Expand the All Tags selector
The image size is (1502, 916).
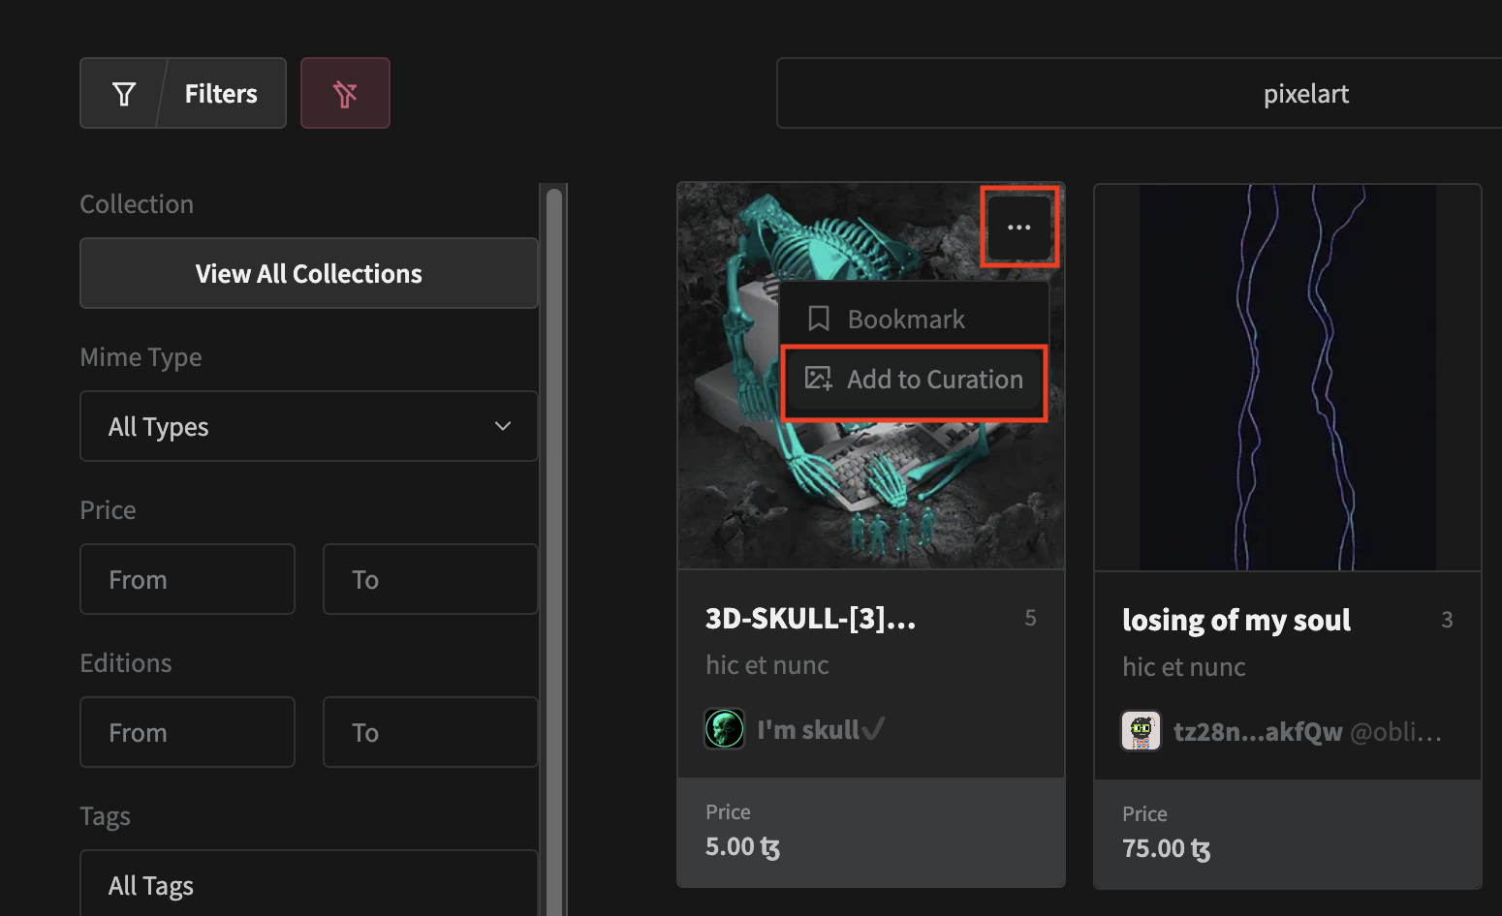308,883
